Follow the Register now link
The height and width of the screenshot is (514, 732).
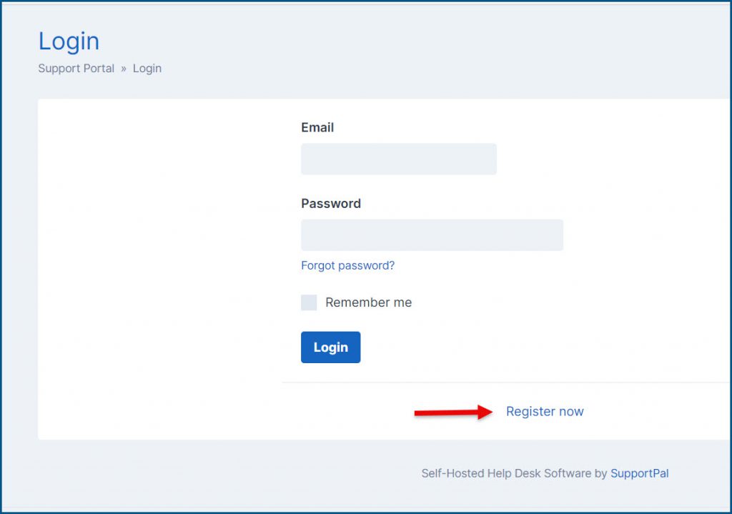(545, 411)
